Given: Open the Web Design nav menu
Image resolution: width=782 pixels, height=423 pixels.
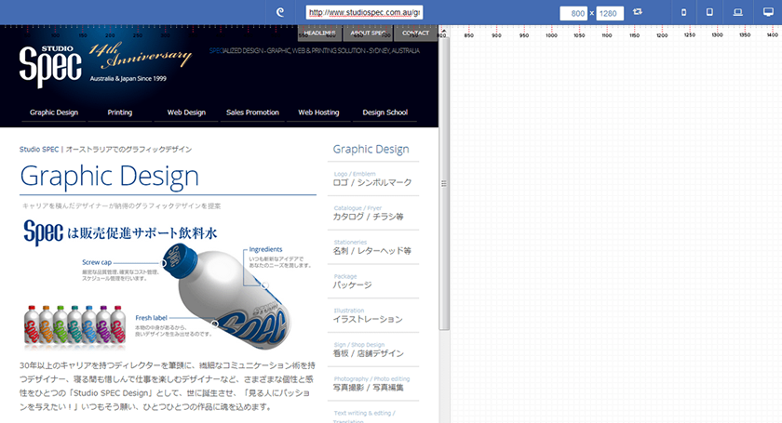Looking at the screenshot, I should click(186, 112).
